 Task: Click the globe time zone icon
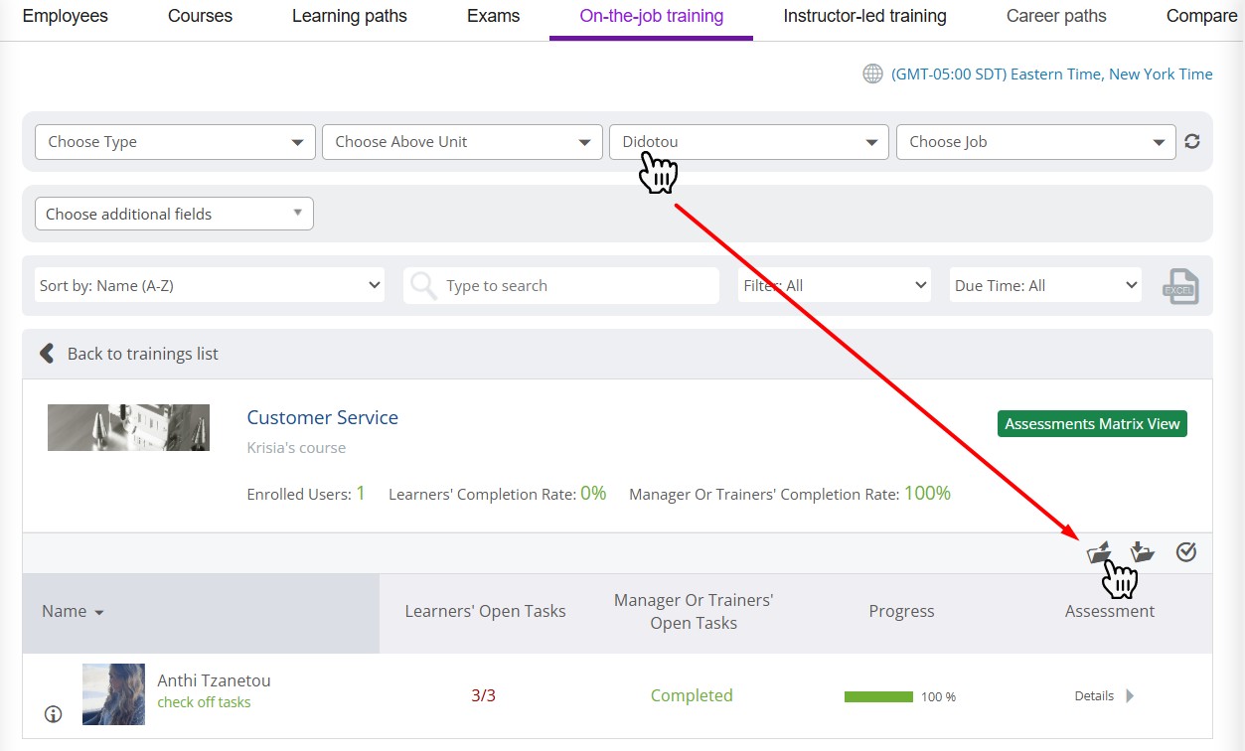click(x=872, y=74)
